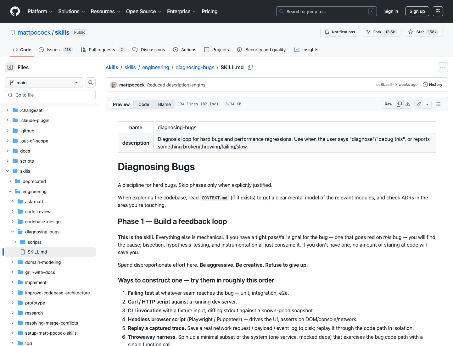Screen dimensions: 453x346
Task: Switch to the Code repository tab
Action: (22, 50)
